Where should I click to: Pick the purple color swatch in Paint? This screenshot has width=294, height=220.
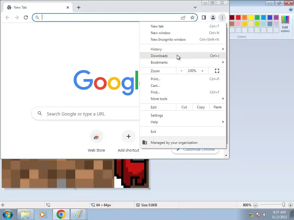click(x=276, y=17)
